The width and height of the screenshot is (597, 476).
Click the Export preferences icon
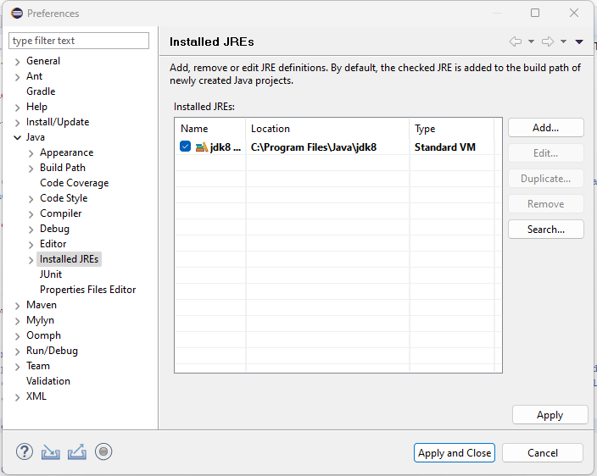(77, 452)
